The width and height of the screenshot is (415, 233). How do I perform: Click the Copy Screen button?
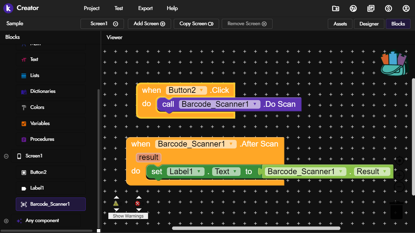point(196,24)
